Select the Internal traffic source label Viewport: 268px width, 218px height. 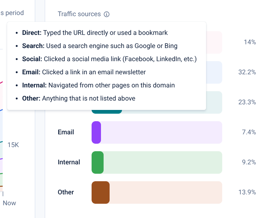pyautogui.click(x=69, y=162)
